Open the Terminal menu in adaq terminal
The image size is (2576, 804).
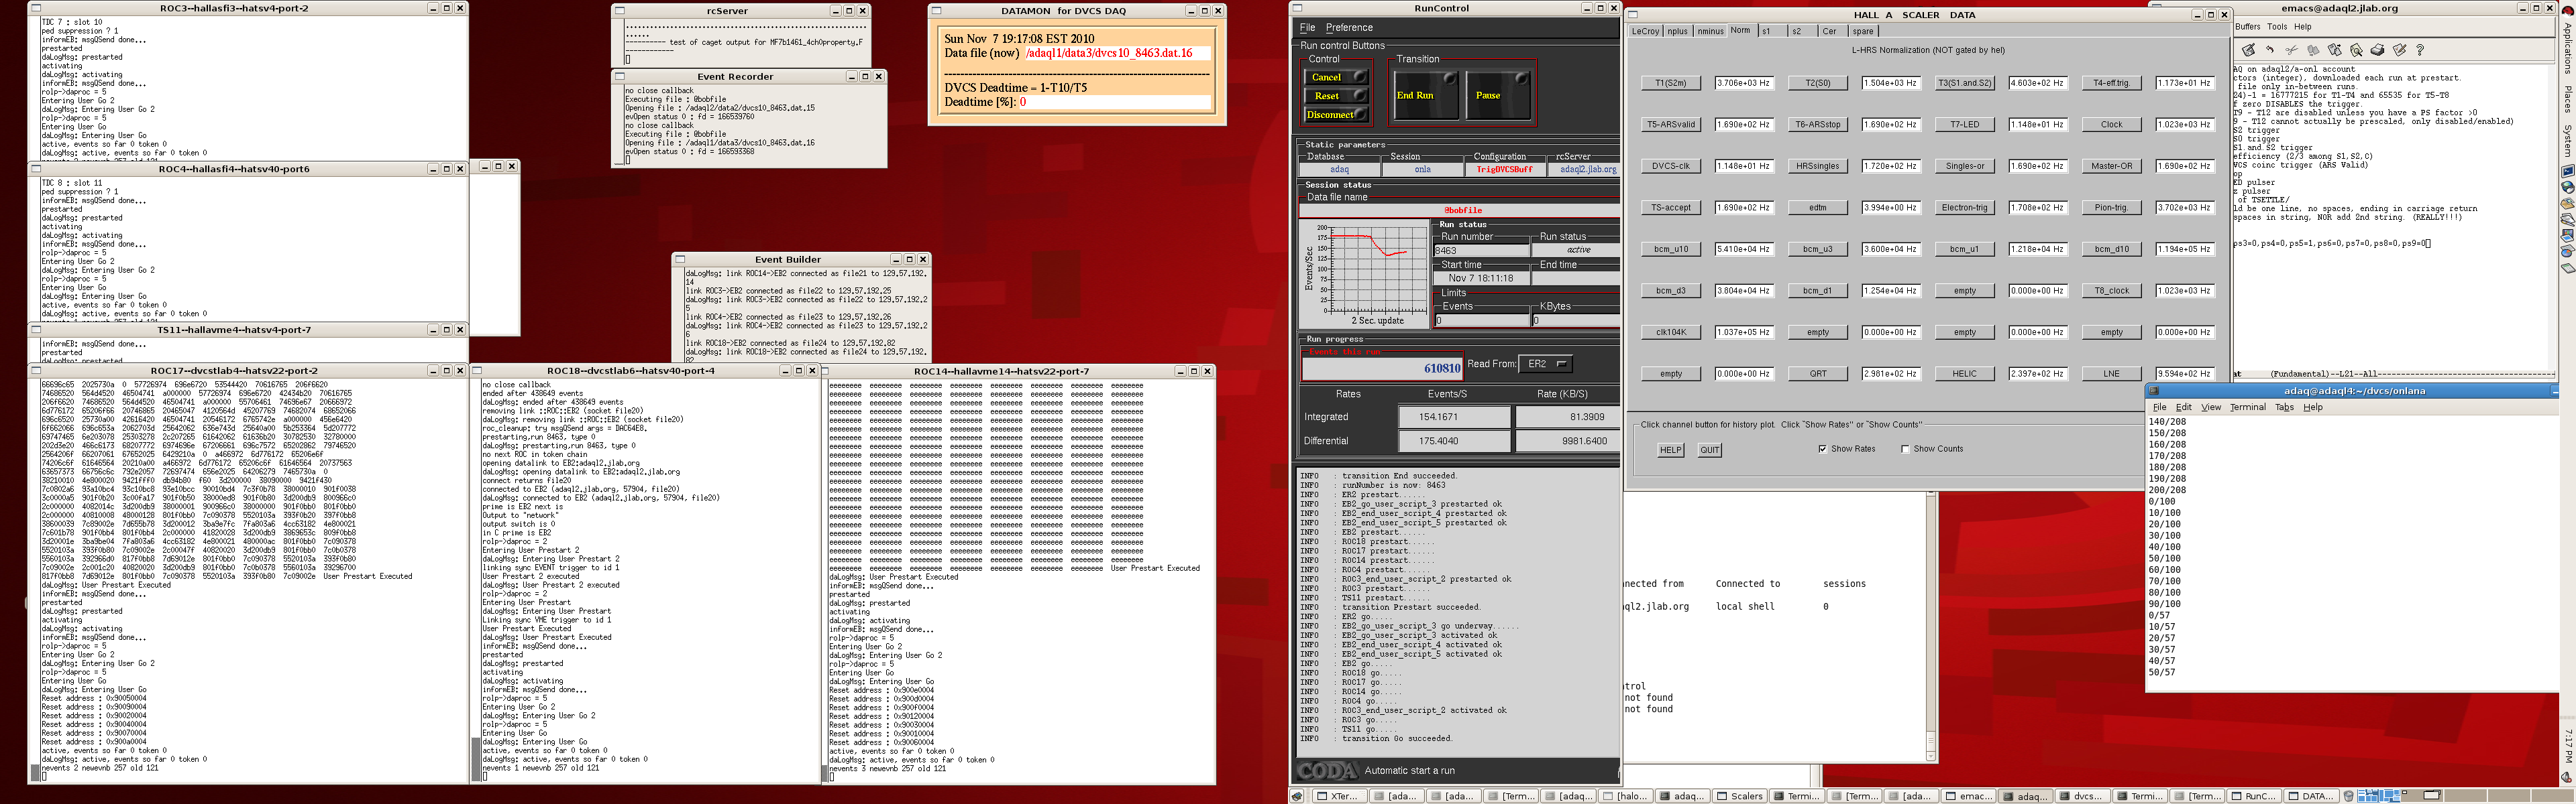click(2247, 407)
